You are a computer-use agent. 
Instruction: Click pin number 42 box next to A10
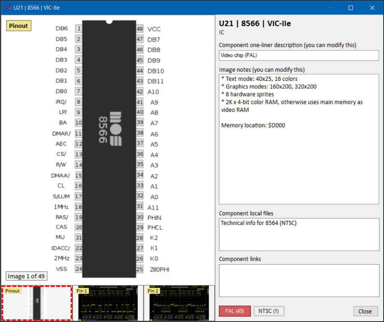point(140,92)
